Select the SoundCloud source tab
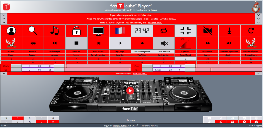Image resolution: width=263 pixels, height=128 pixels. pyautogui.click(x=186, y=55)
